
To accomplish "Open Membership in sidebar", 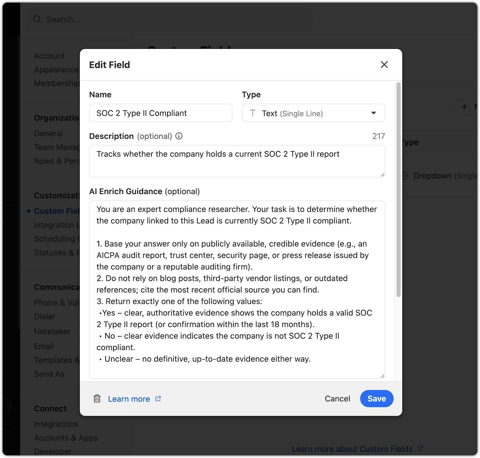I will pyautogui.click(x=57, y=83).
